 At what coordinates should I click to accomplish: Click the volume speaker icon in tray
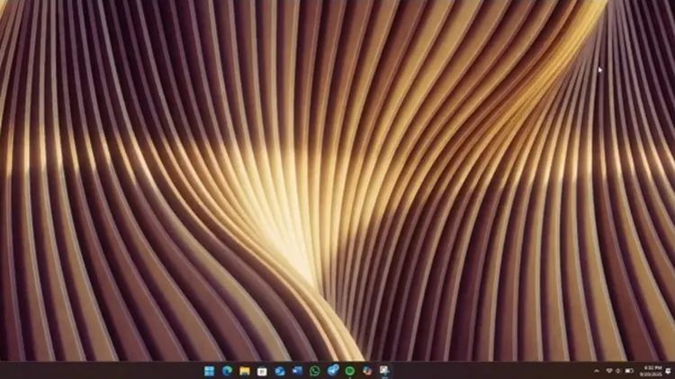(x=617, y=371)
